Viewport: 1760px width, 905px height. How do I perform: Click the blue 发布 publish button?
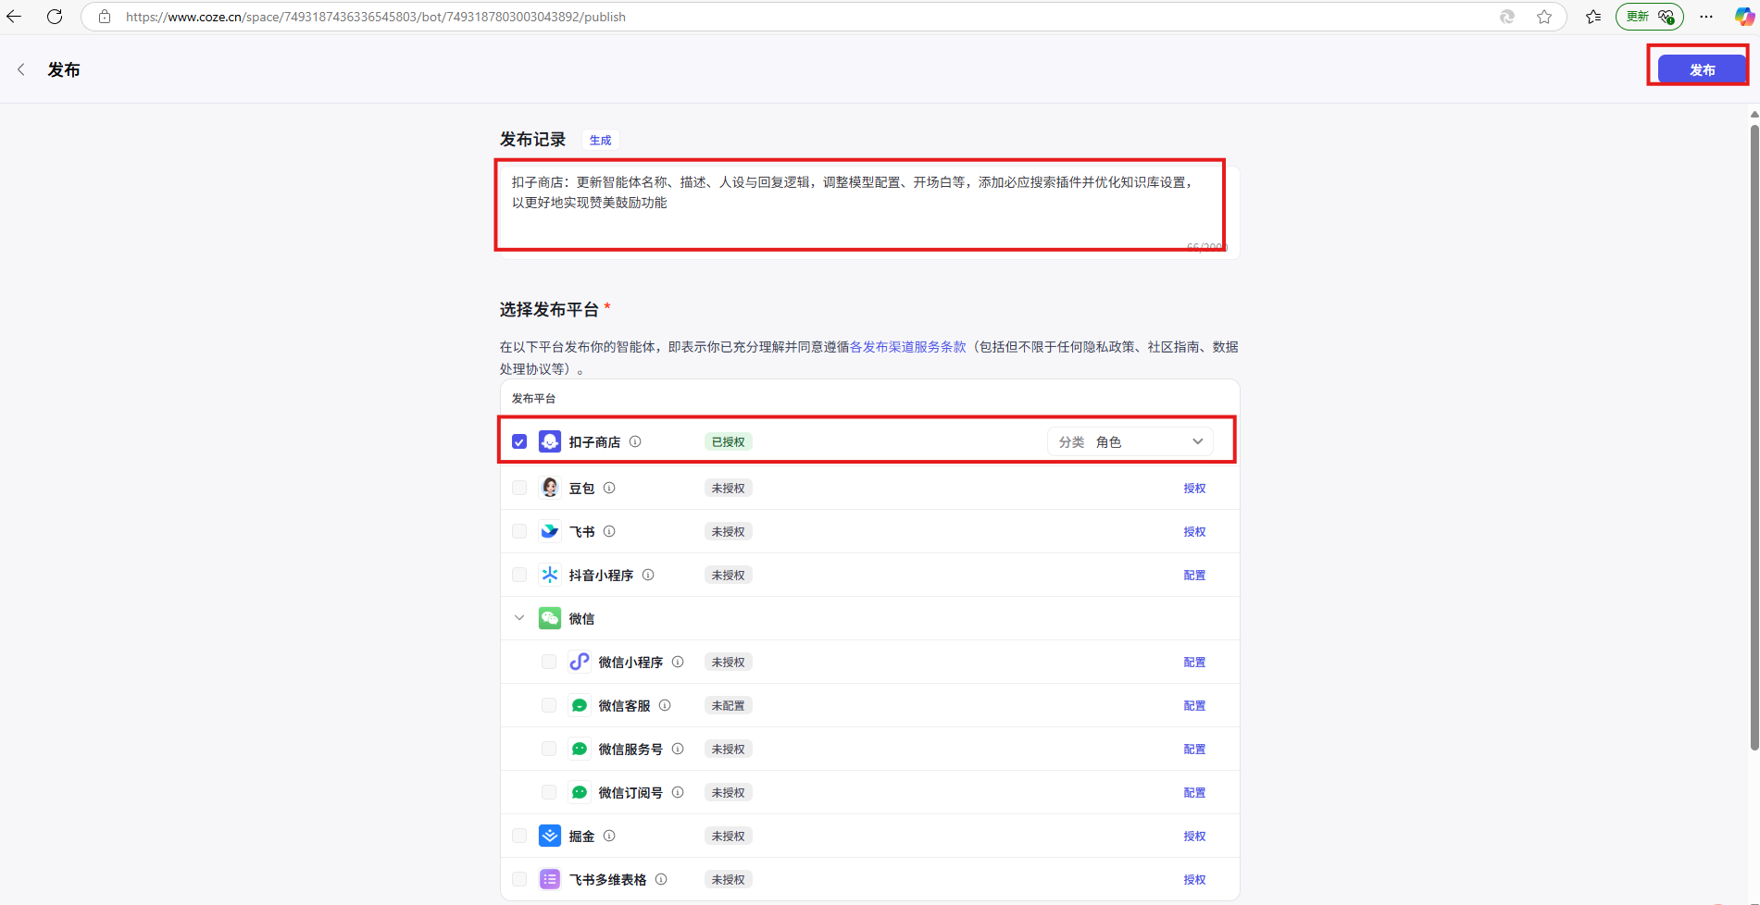point(1702,69)
